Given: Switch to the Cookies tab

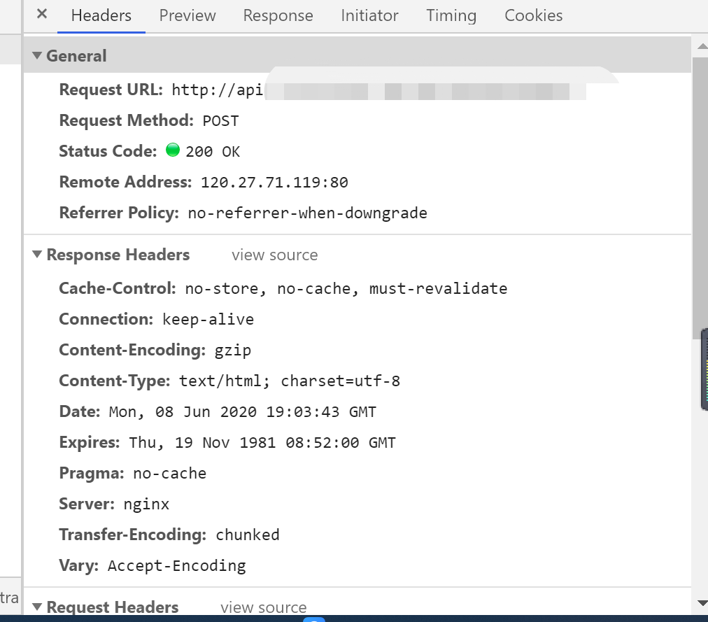Looking at the screenshot, I should 533,16.
